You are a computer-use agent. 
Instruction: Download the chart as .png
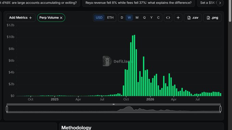212,18
